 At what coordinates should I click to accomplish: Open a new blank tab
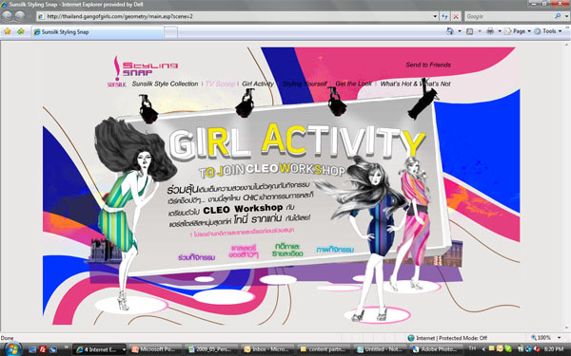coord(170,32)
